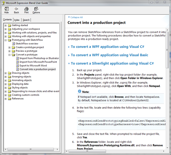The height and width of the screenshot is (155, 171).
Task: Click the Arranging objects folder icon
Action: click(x=10, y=76)
